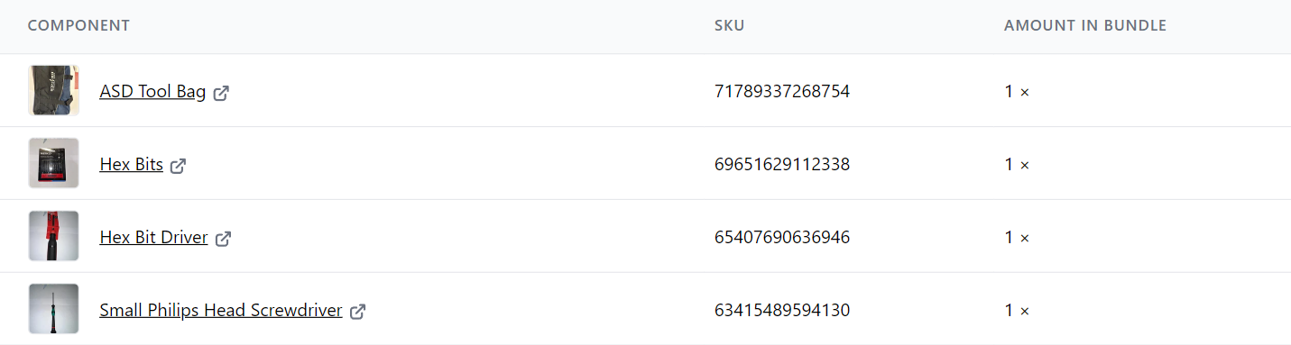The image size is (1291, 345).
Task: Select SKU 69651629112338
Action: 781,164
